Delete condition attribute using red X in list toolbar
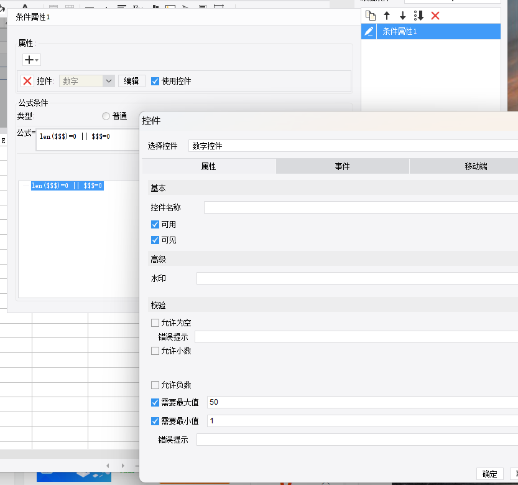Viewport: 518px width, 485px height. [435, 16]
